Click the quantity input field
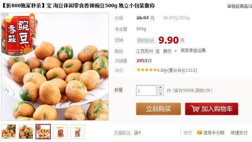The height and width of the screenshot is (142, 252). [x=146, y=91]
